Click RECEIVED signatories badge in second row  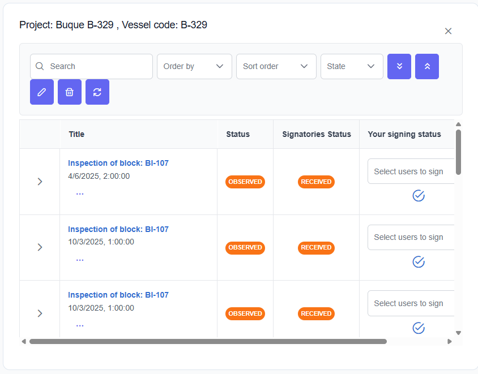coord(316,247)
